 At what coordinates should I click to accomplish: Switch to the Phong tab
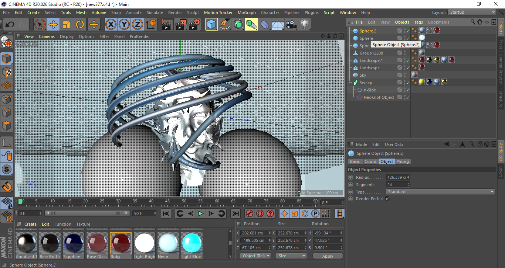click(x=403, y=161)
